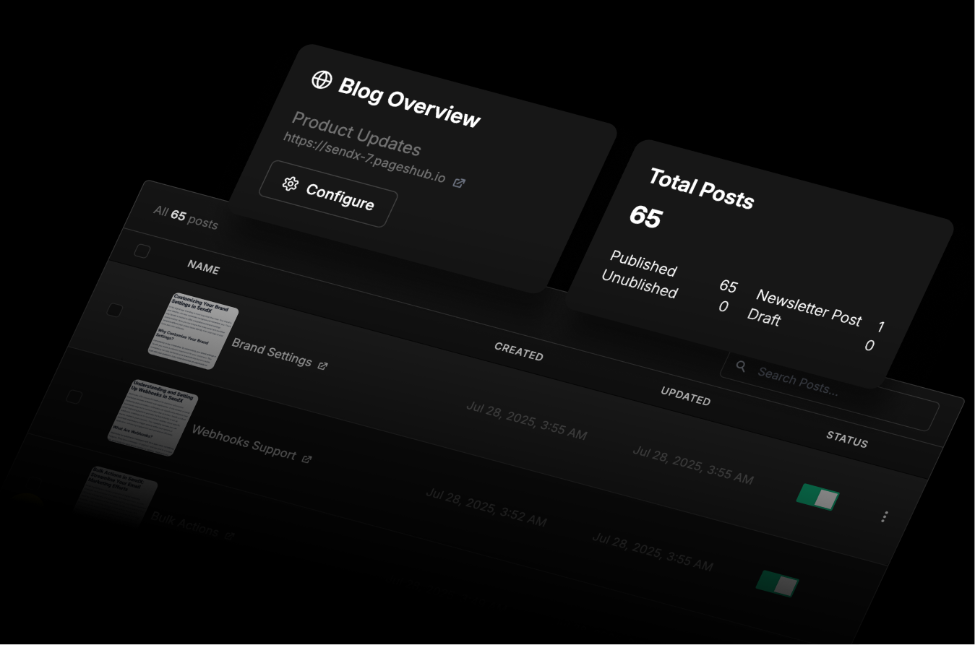The height and width of the screenshot is (645, 975).
Task: Click the Total Posts heading
Action: [701, 189]
